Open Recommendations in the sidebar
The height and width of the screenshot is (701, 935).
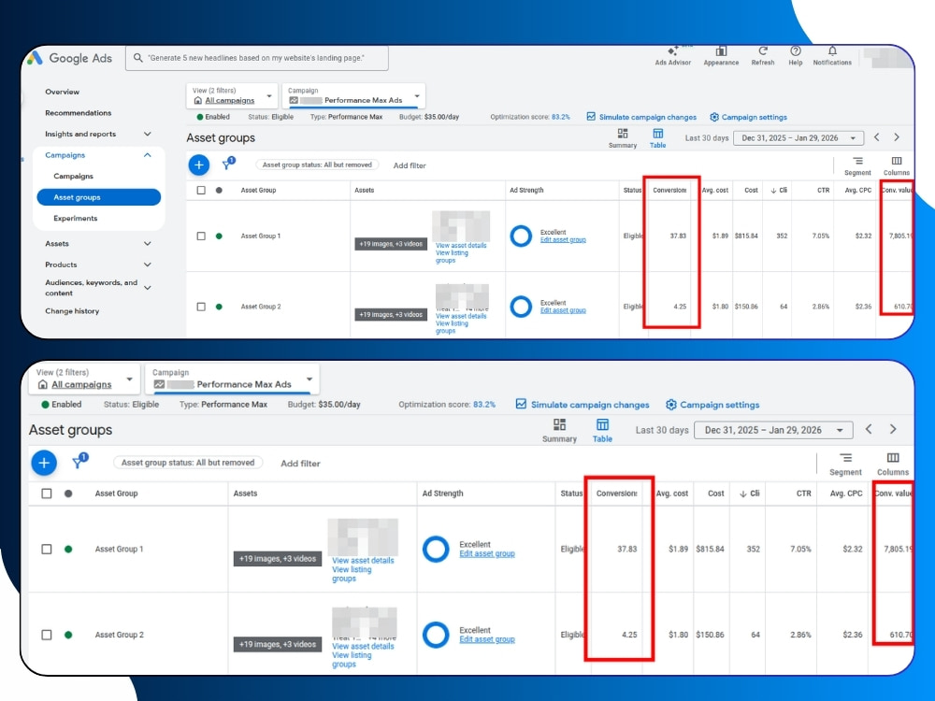[79, 113]
